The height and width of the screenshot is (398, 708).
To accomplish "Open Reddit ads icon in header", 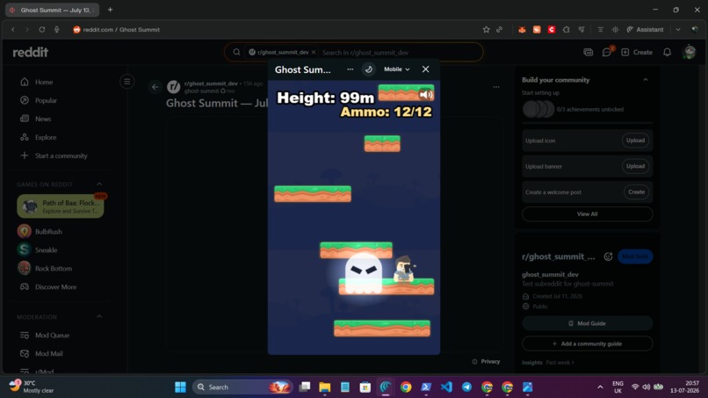I will pyautogui.click(x=588, y=53).
